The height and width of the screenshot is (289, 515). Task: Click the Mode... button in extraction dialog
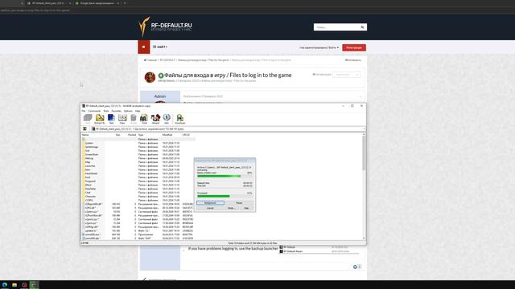231,208
